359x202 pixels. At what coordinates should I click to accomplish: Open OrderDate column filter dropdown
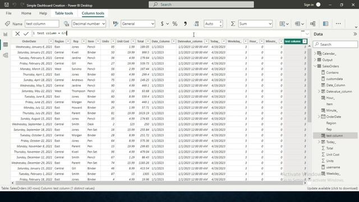(51, 41)
